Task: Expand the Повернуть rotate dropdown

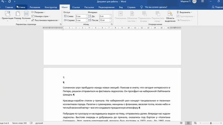Action: (184, 20)
